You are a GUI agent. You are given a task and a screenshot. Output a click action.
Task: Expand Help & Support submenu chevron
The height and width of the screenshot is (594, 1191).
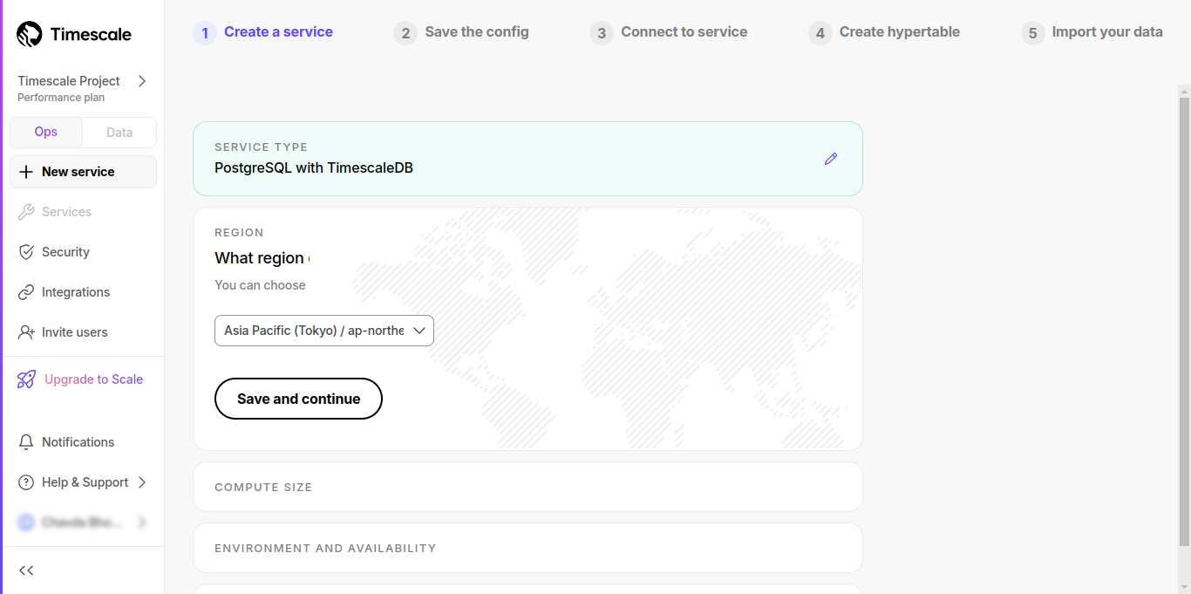click(142, 482)
